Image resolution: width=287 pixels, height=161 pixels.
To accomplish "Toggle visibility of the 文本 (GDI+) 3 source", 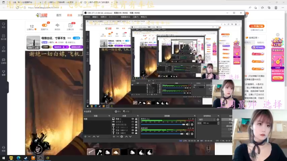I will (133, 127).
